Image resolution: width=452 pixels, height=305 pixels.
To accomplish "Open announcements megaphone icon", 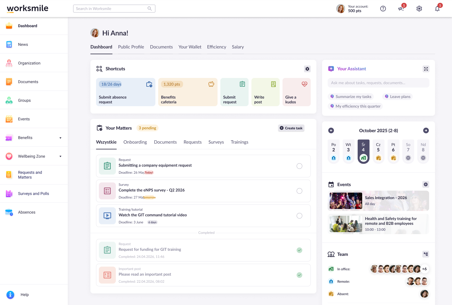I will point(401,9).
